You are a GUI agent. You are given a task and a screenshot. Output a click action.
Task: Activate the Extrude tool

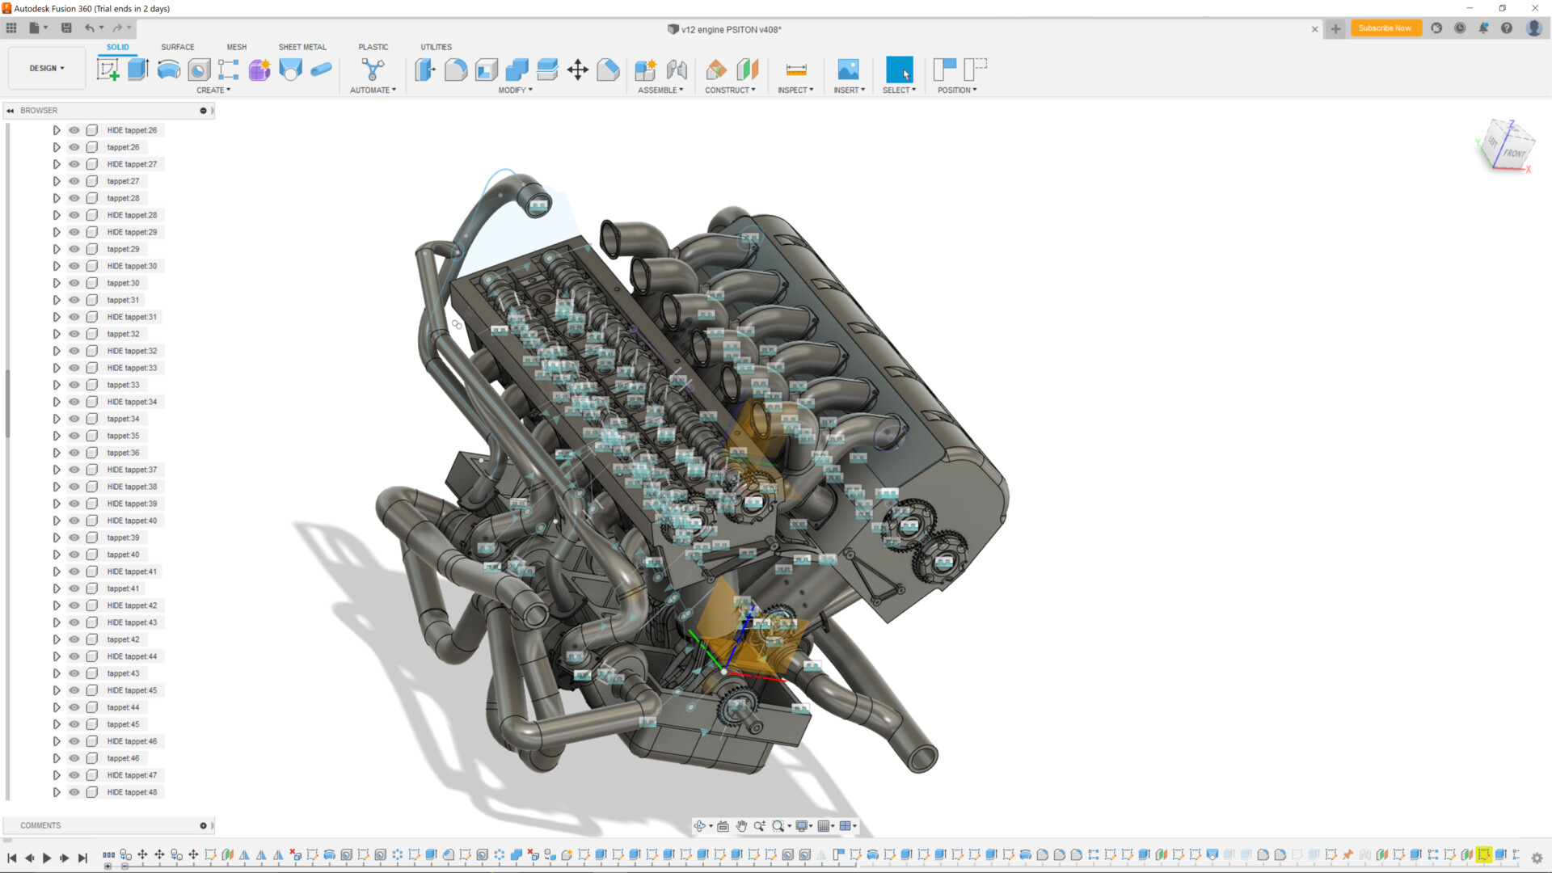(137, 70)
